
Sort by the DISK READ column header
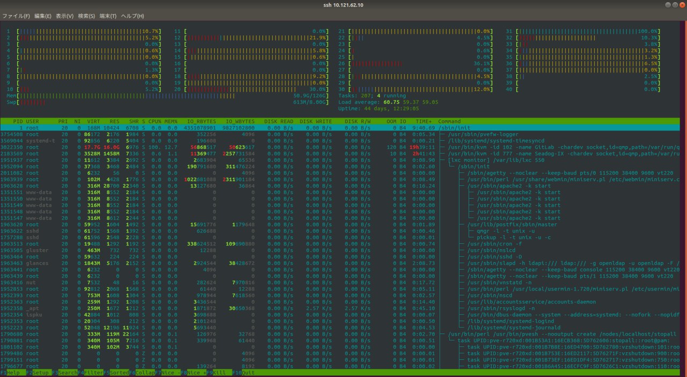tap(279, 121)
